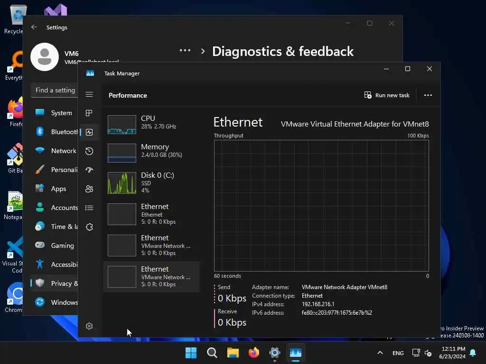Click adapter name VMware Network Adapter VMnet8

[345, 287]
